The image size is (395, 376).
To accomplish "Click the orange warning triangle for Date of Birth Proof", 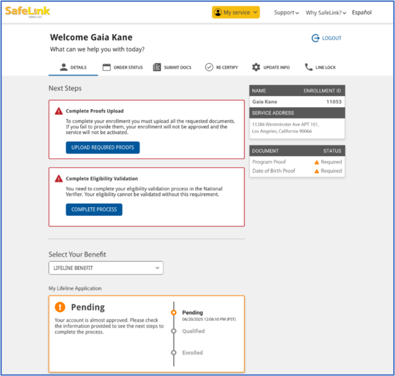I will click(x=317, y=171).
